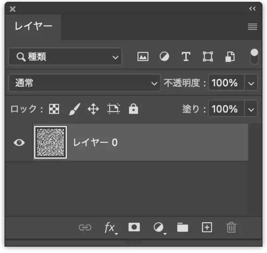Image resolution: width=267 pixels, height=253 pixels.
Task: Lock all layer attributes
Action: click(133, 109)
